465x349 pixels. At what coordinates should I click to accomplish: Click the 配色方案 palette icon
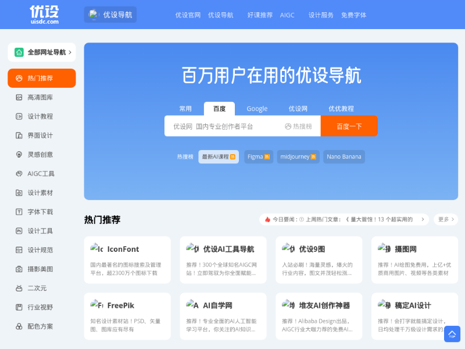point(19,326)
